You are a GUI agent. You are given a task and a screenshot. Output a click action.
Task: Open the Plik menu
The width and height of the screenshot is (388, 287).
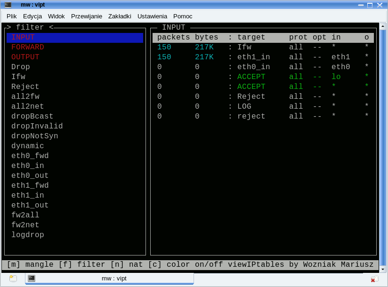[x=11, y=16]
